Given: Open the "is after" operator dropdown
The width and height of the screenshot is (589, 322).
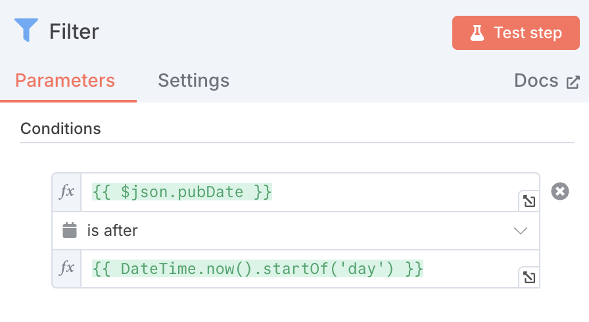Looking at the screenshot, I should 296,231.
